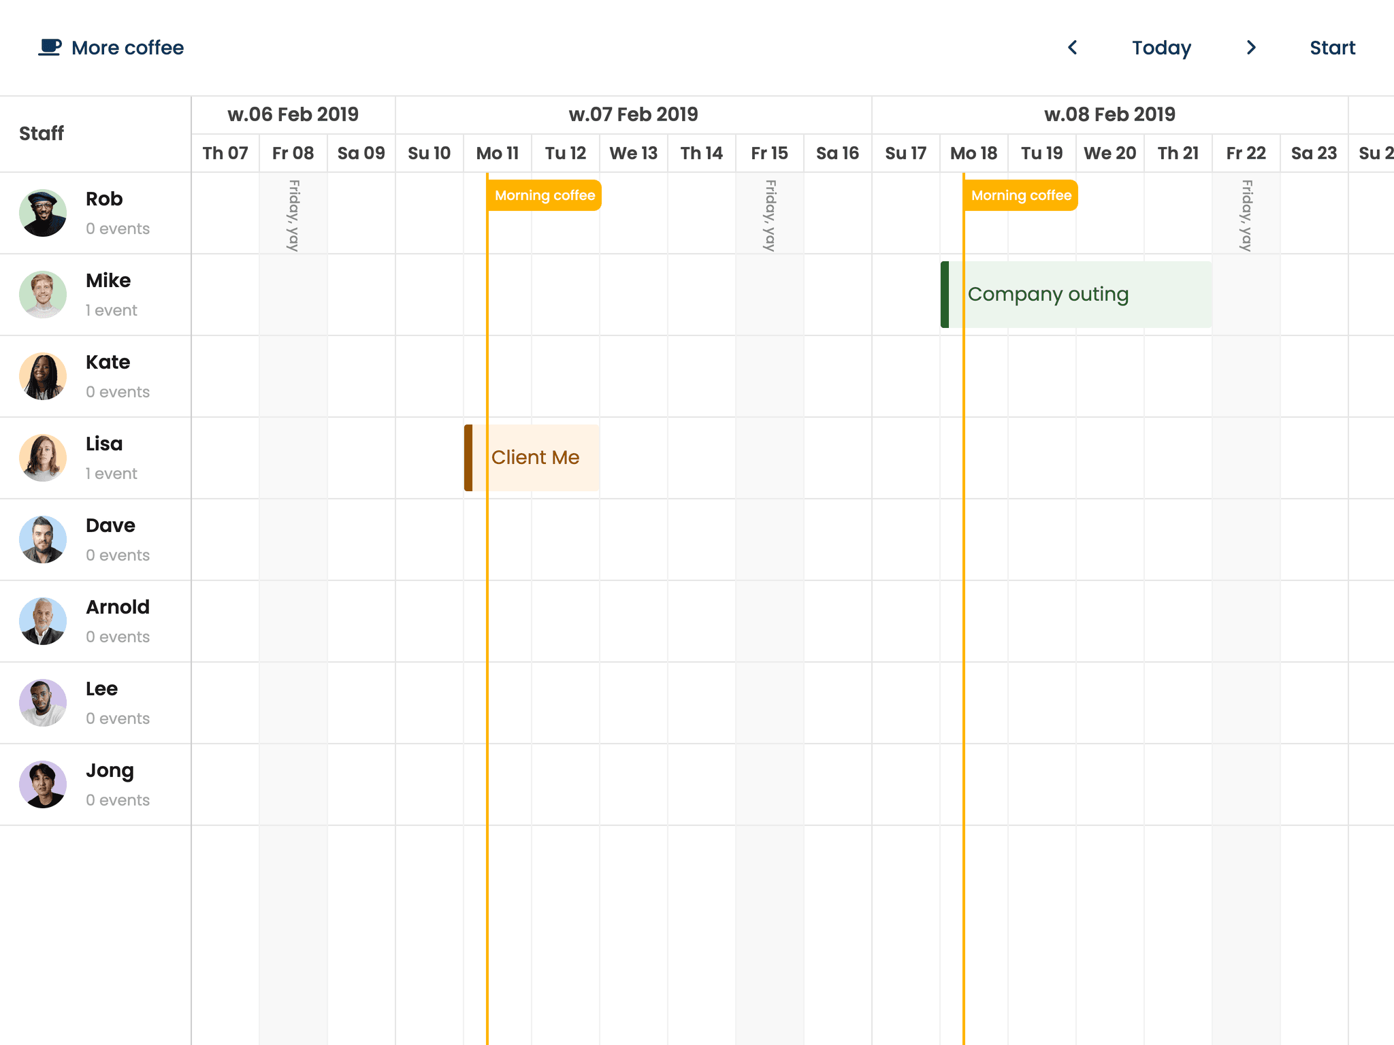Click the Fr 22 day header
This screenshot has width=1394, height=1045.
[1246, 153]
